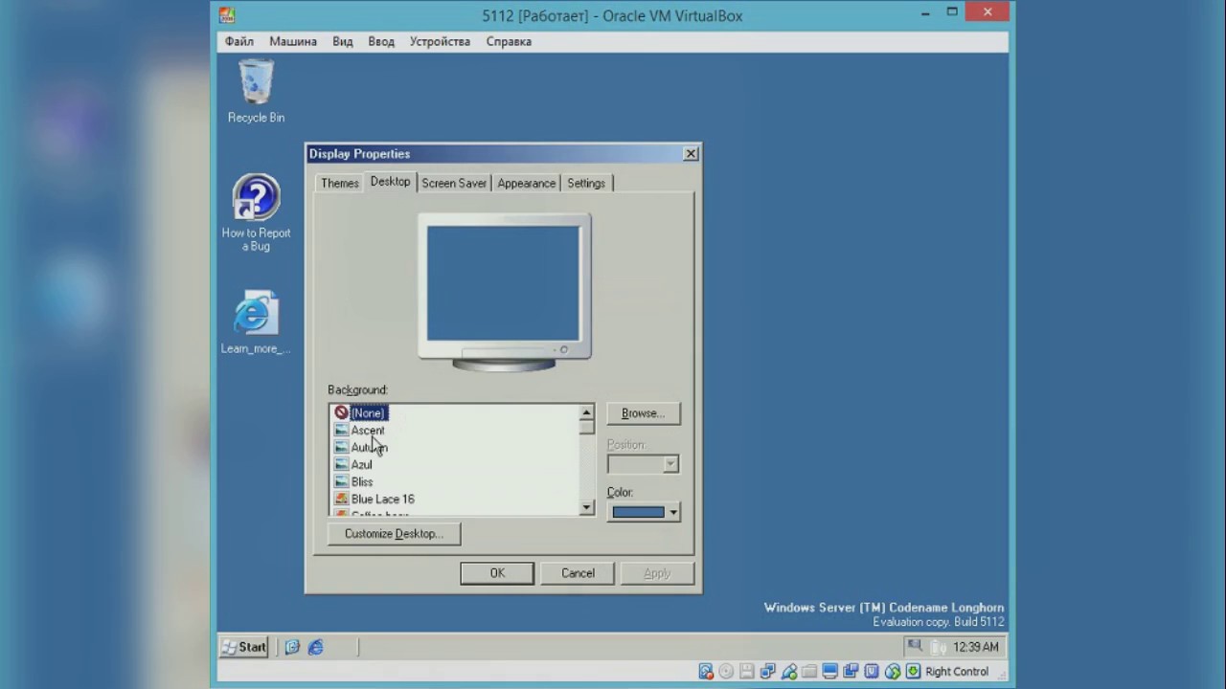Click the image icon beside Azul

[341, 464]
